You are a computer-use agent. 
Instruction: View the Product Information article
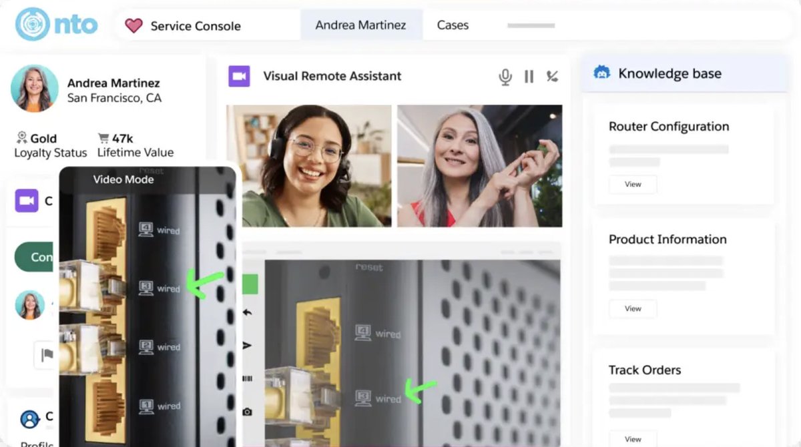pyautogui.click(x=633, y=308)
